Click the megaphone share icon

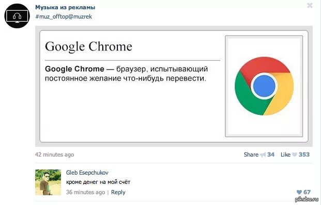[x=263, y=155]
